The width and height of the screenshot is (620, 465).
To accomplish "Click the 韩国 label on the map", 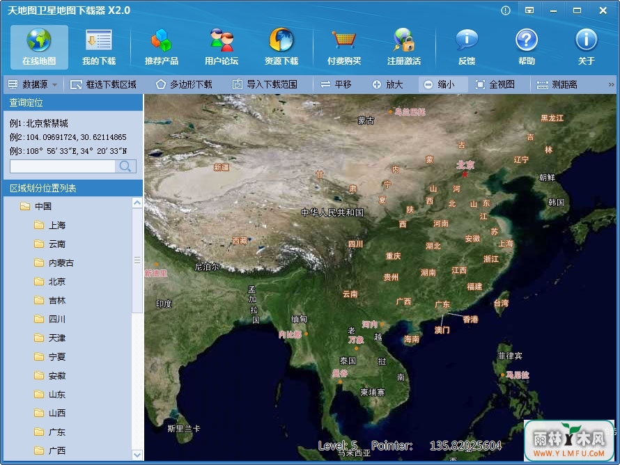I will (x=556, y=203).
